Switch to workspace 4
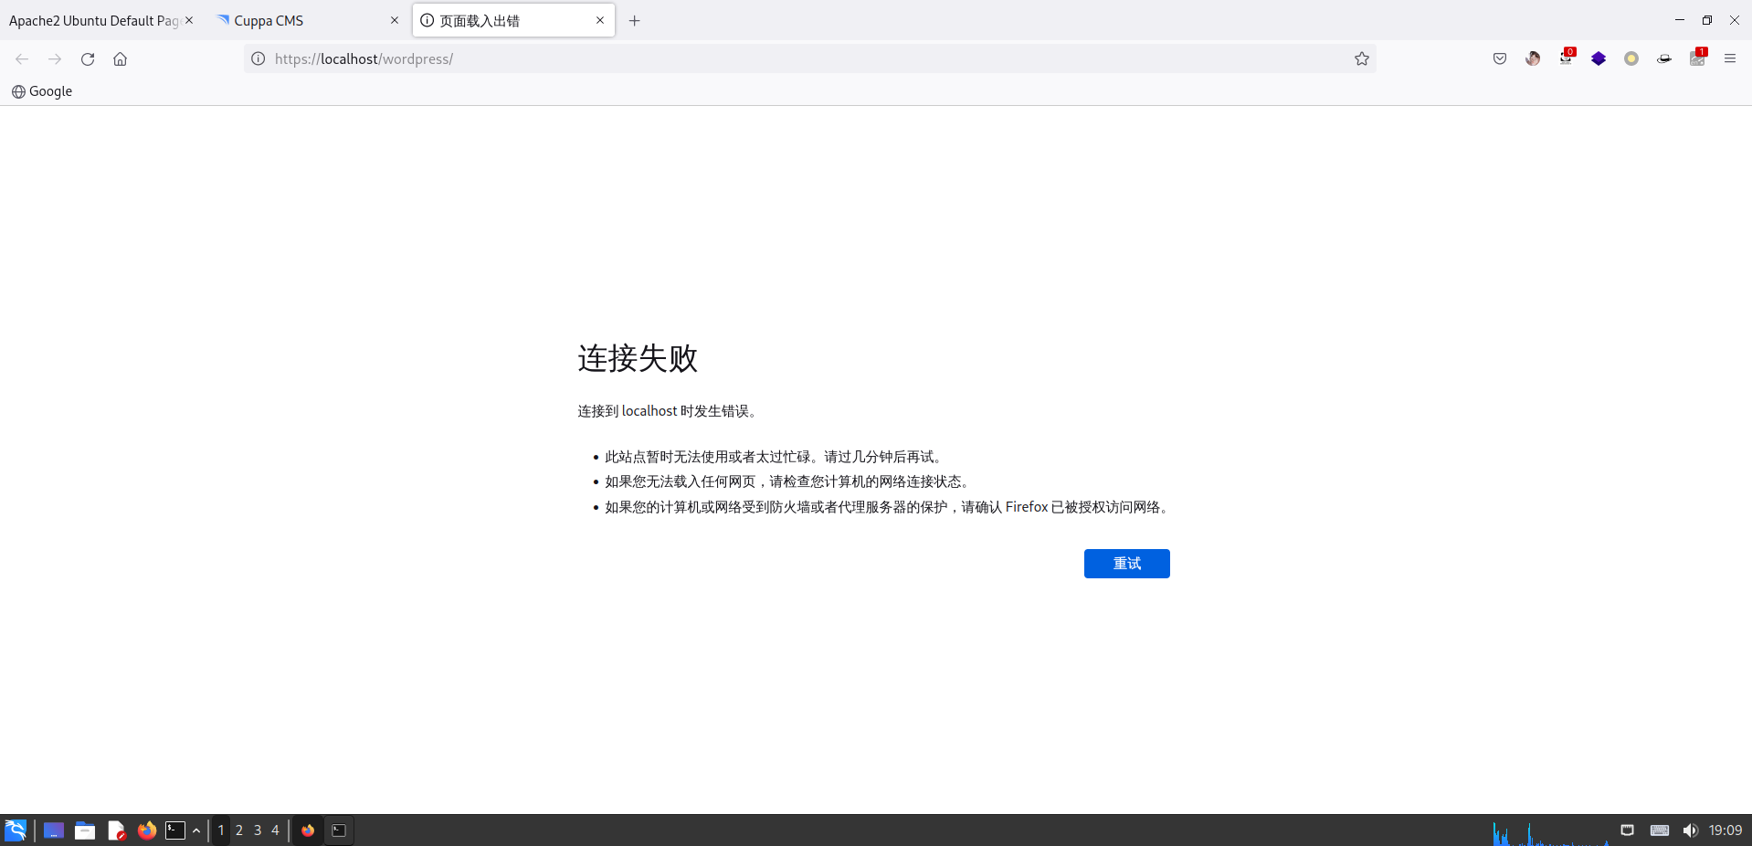Image resolution: width=1752 pixels, height=846 pixels. 275,830
